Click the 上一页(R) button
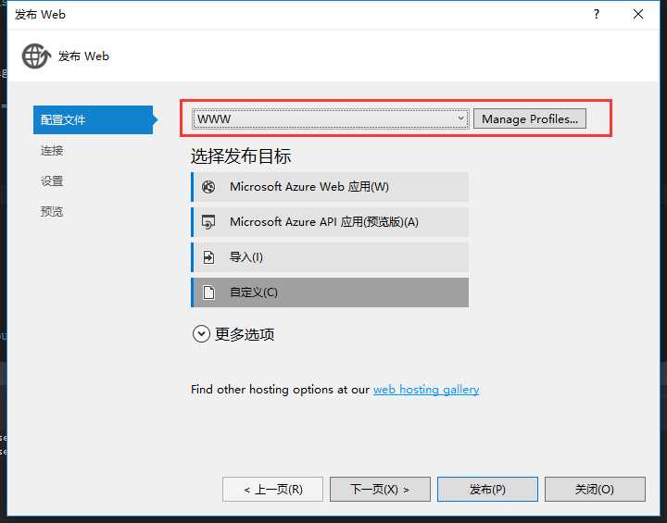The width and height of the screenshot is (667, 523). (272, 490)
